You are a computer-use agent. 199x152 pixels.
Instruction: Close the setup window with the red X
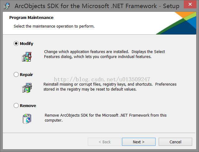(190, 4)
